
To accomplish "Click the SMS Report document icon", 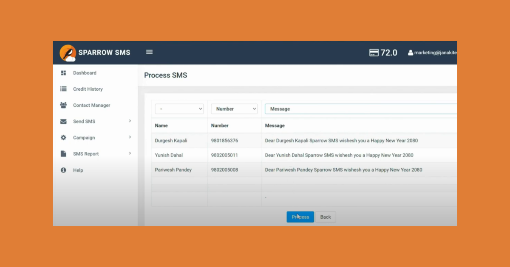I will pos(63,154).
